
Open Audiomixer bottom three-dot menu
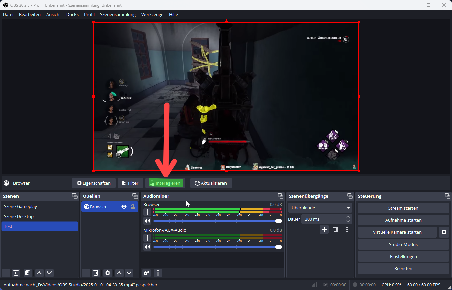click(158, 273)
